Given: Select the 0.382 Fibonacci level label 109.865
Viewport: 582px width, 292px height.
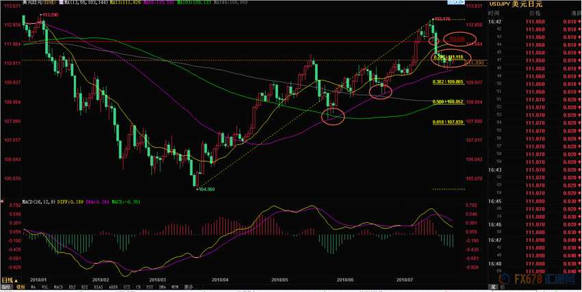Looking at the screenshot, I should tap(448, 81).
